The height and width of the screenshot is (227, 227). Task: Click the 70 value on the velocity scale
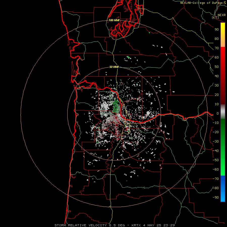point(217,48)
